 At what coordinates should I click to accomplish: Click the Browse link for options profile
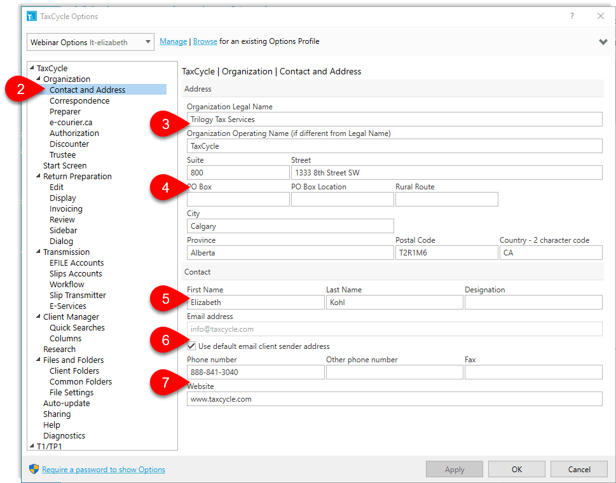pos(205,41)
